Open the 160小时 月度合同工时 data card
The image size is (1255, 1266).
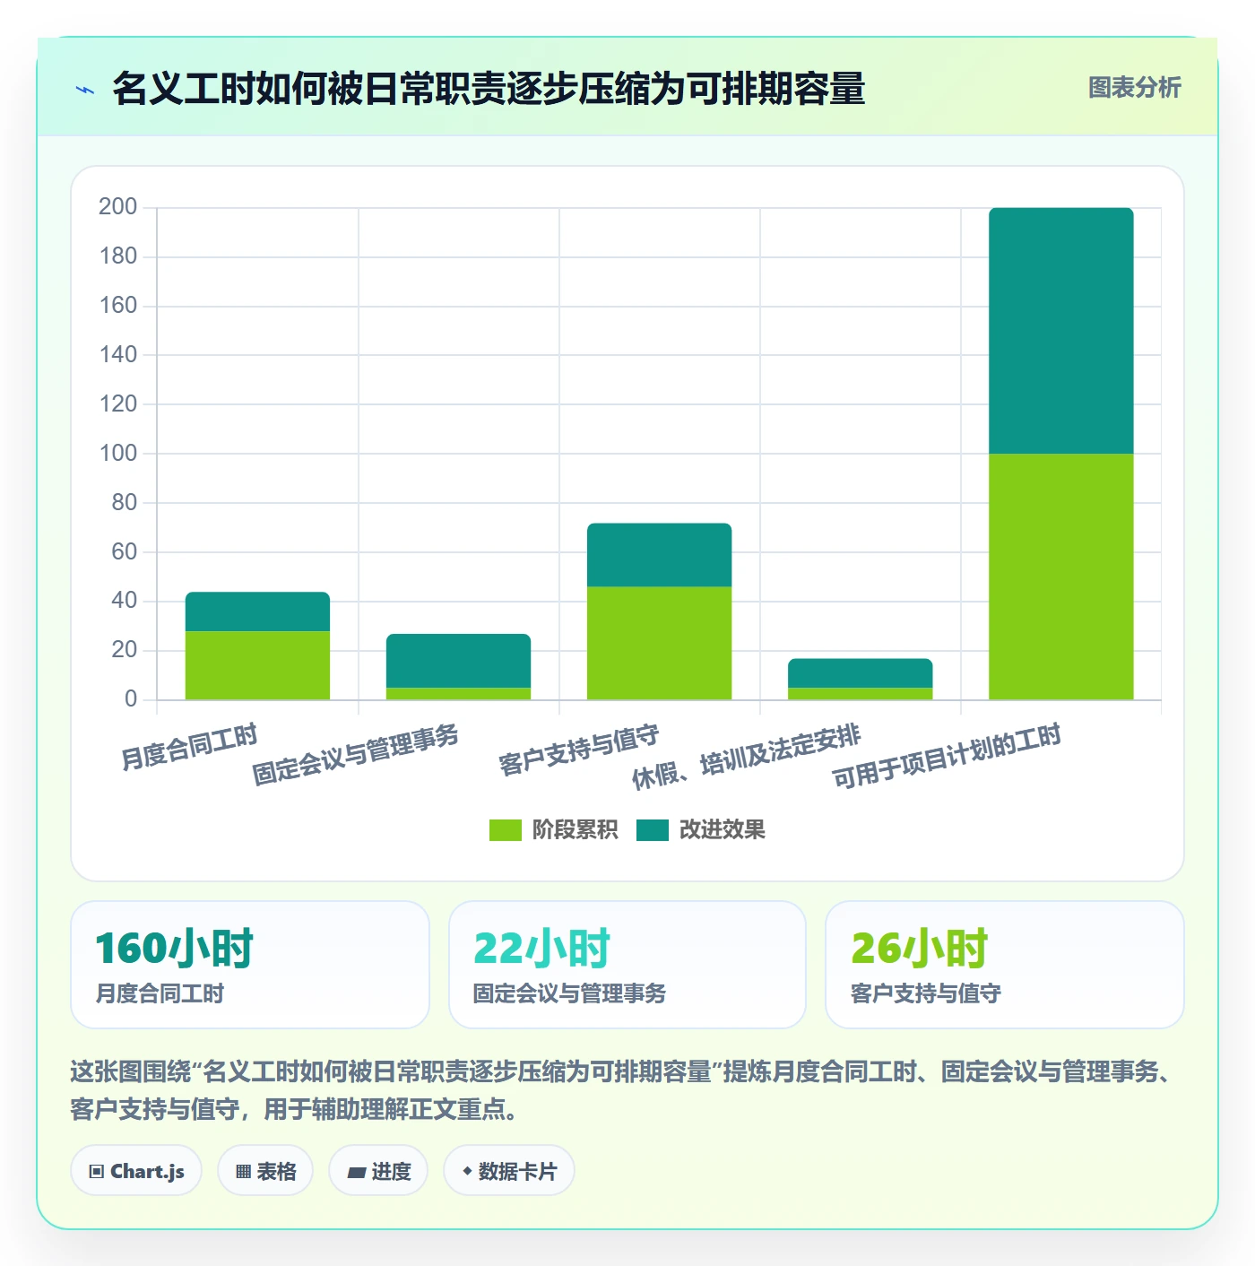pyautogui.click(x=250, y=965)
